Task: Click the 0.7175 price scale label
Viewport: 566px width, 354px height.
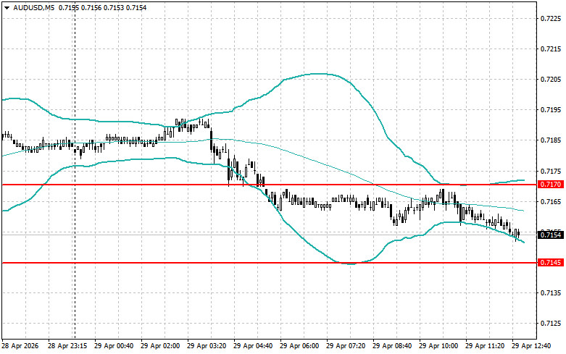Action: 552,171
